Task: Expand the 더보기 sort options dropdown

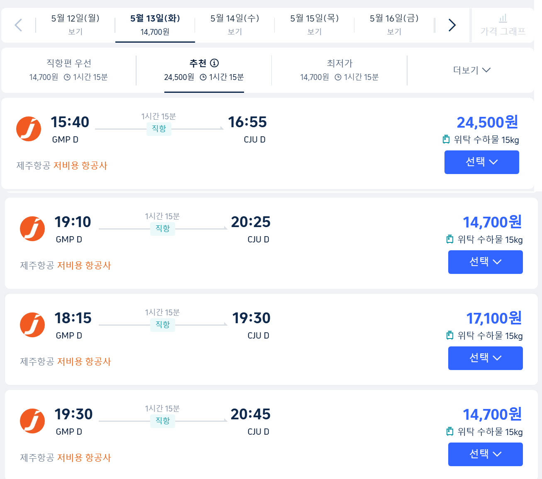Action: (x=472, y=70)
